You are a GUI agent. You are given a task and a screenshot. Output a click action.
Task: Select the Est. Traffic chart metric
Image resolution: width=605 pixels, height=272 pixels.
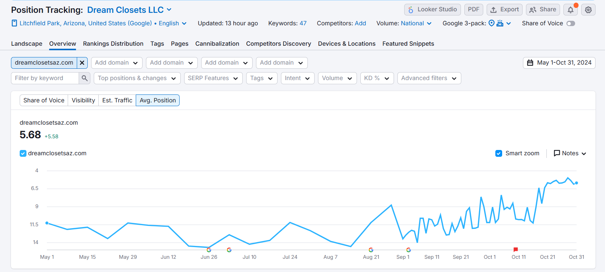click(117, 100)
